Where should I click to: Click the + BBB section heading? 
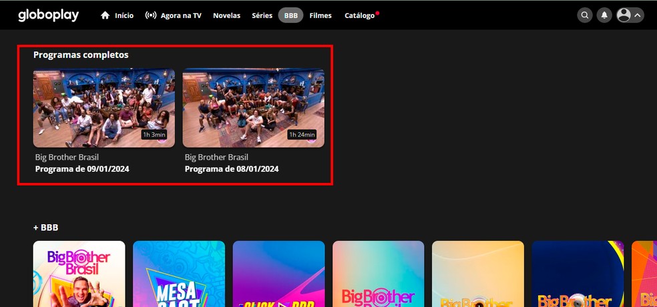(45, 228)
